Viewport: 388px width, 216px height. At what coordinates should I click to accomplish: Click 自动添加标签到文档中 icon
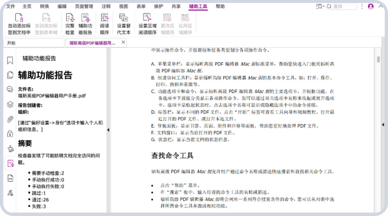click(x=19, y=24)
